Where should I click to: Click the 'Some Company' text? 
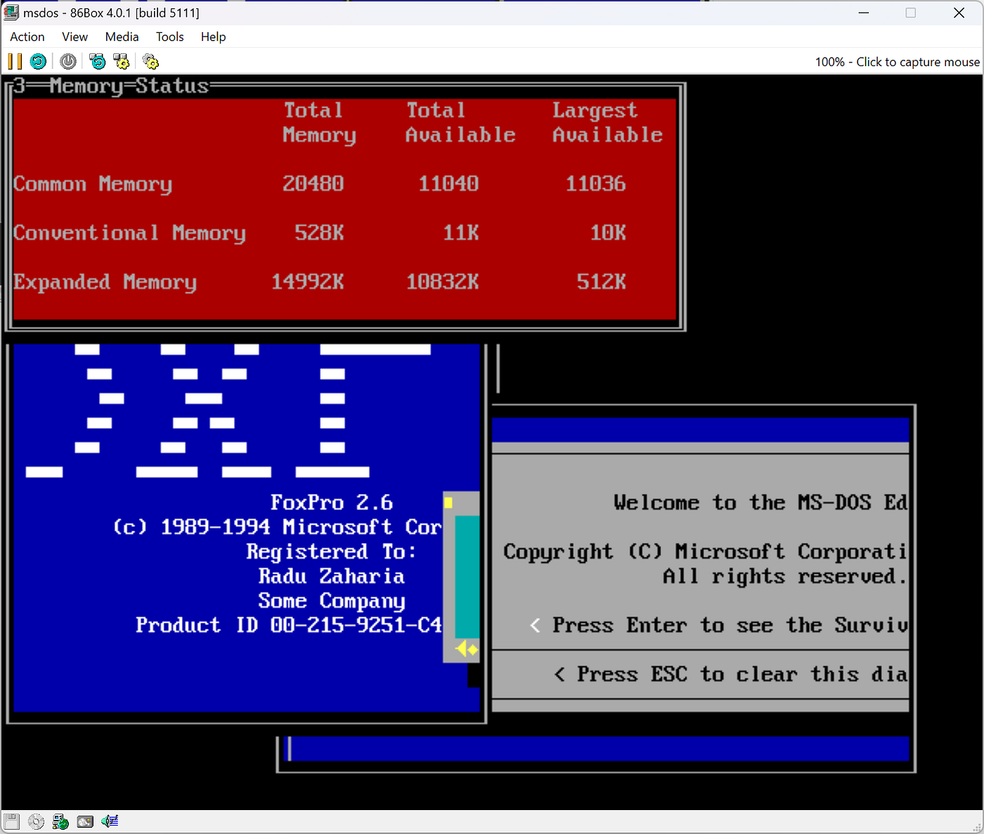click(x=331, y=601)
